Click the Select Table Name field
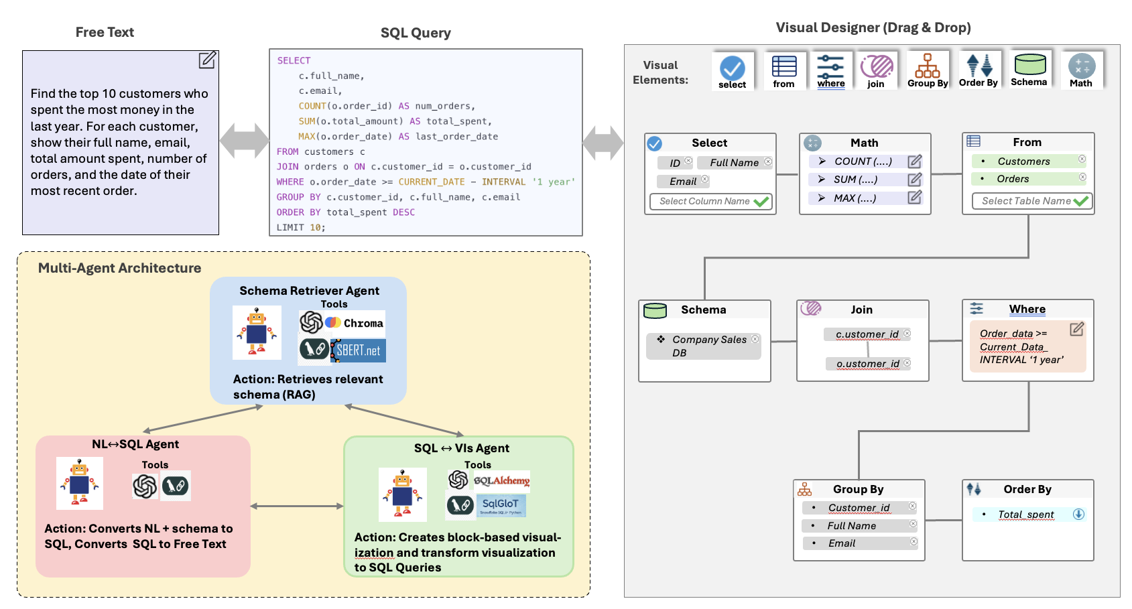 click(1025, 201)
